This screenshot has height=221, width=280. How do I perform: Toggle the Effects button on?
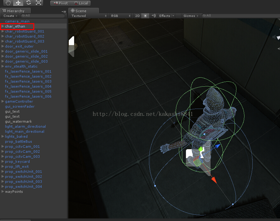coord(164,16)
